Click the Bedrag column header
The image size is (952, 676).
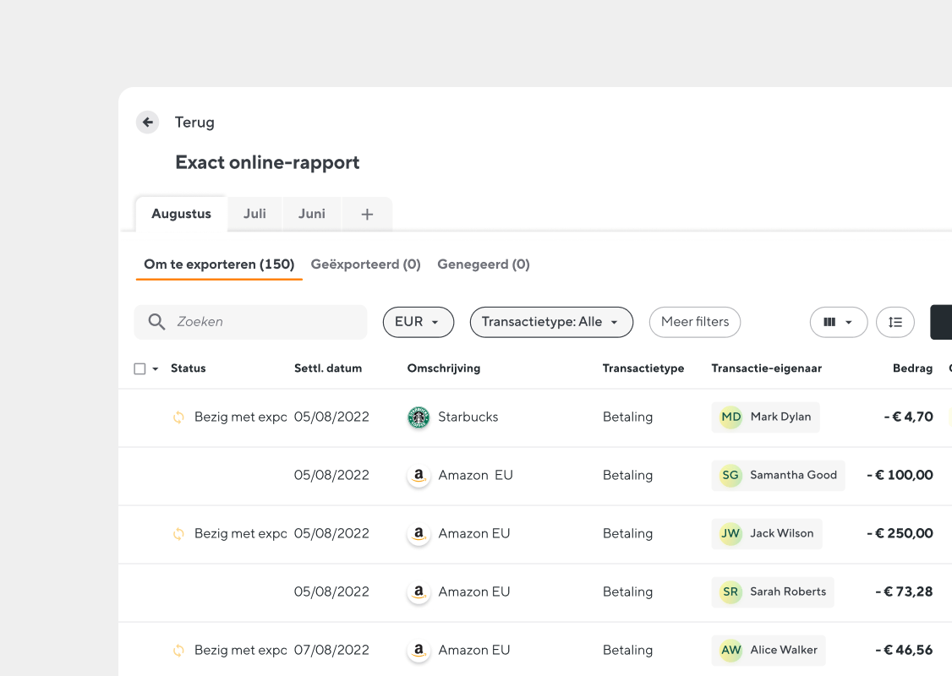[912, 368]
